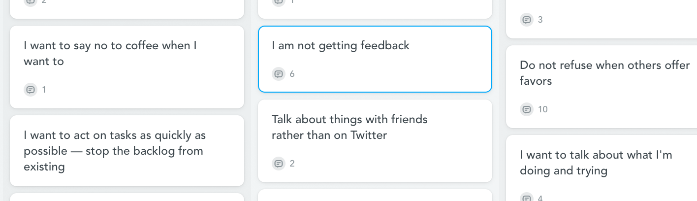Open the cut-off card below the Twitter card
Screen dimensions: 697x201
(x=375, y=195)
